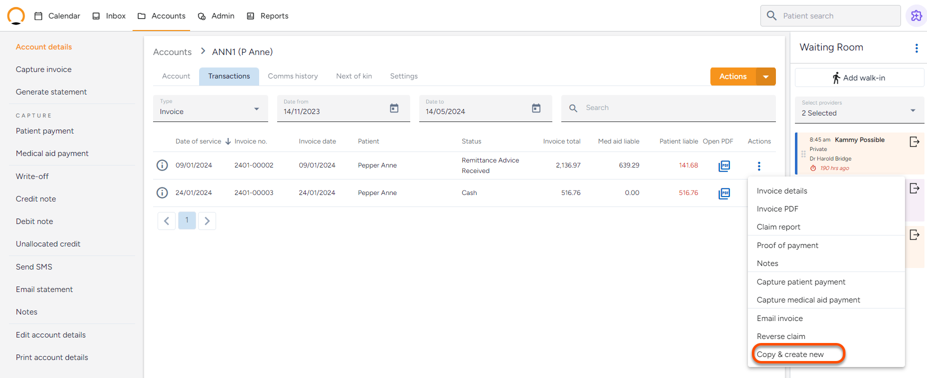Go to next page of transactions
This screenshot has width=927, height=378.
coord(207,221)
